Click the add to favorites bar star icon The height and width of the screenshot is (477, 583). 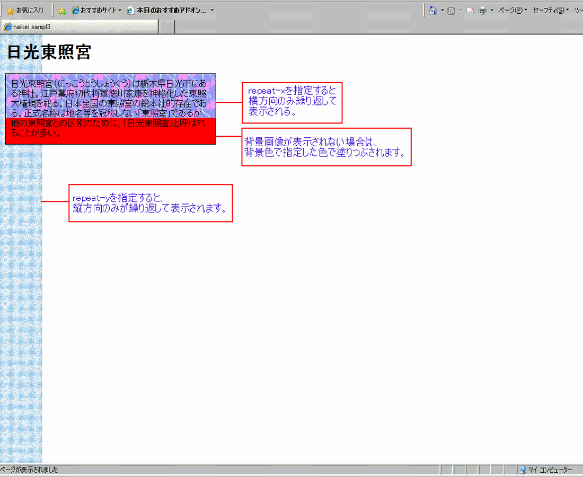pos(62,11)
